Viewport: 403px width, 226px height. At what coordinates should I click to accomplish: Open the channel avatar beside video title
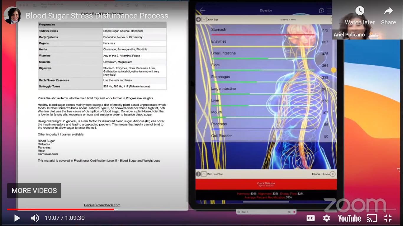point(12,16)
